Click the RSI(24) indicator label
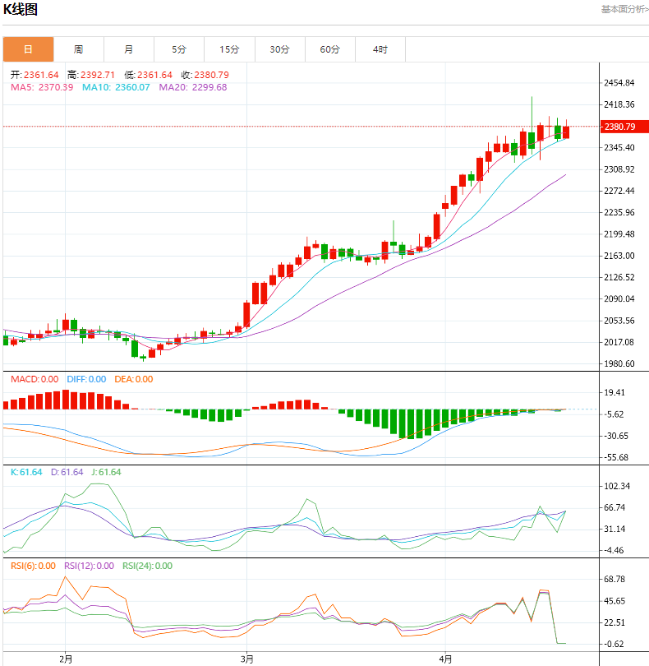This screenshot has width=649, height=666. tap(147, 566)
